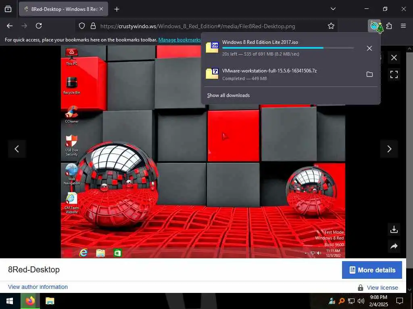Close the media viewer with X
Viewport: 413px width, 309px height.
[394, 58]
